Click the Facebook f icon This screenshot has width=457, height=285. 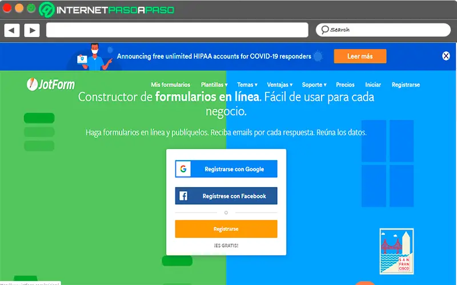coord(183,196)
